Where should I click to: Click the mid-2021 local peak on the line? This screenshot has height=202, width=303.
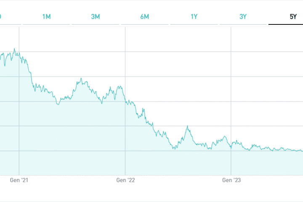[x=81, y=78]
